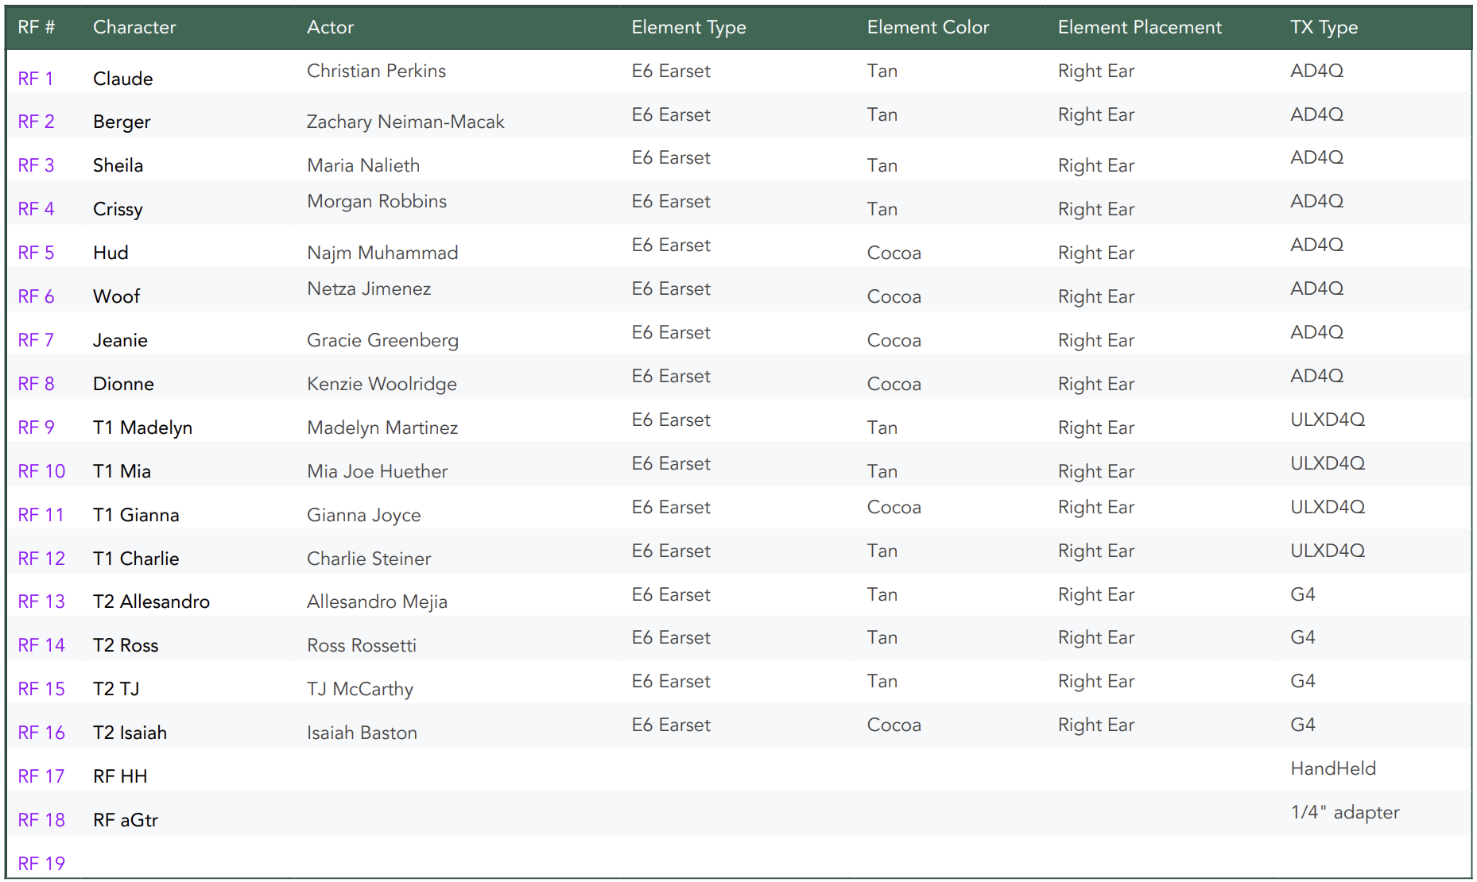Click actor name Gracie Greenberg
The width and height of the screenshot is (1477, 882).
[x=382, y=341]
